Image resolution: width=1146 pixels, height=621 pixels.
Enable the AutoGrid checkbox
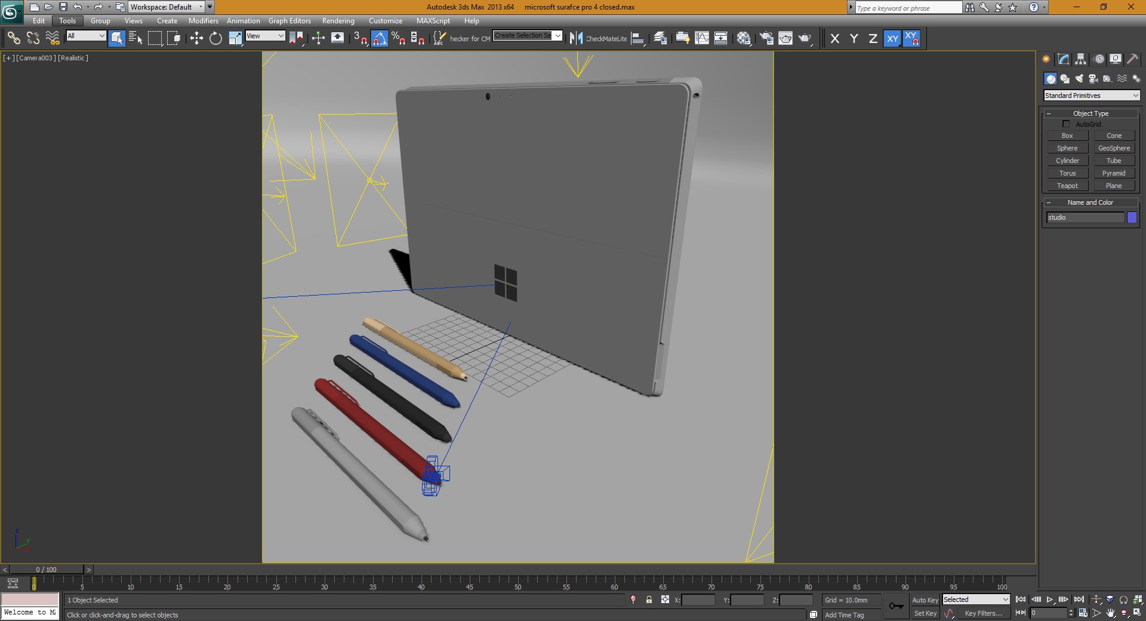[1066, 124]
